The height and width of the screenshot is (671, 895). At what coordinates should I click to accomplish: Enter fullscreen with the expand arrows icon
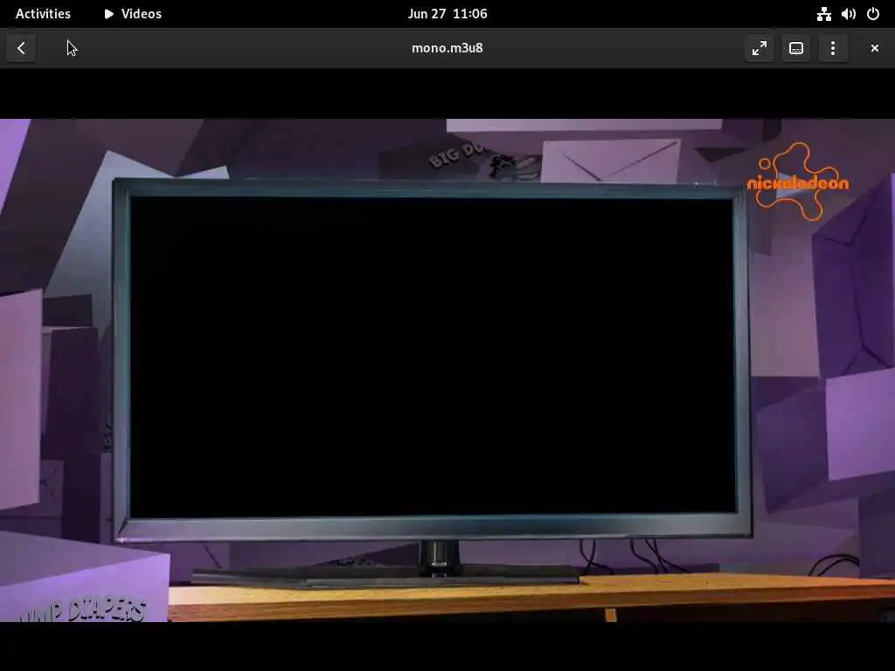(760, 49)
